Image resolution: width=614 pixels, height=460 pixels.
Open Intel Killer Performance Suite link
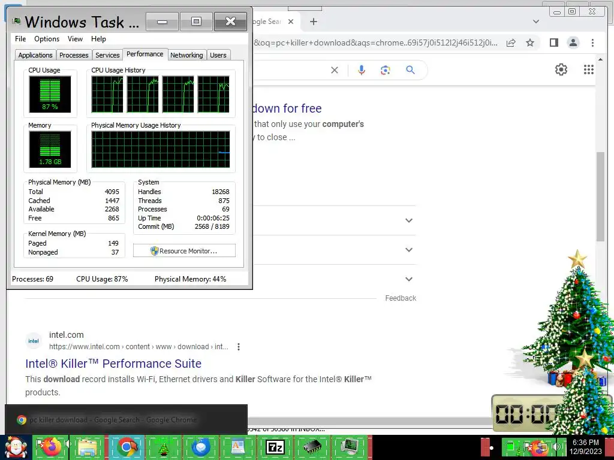click(x=113, y=364)
